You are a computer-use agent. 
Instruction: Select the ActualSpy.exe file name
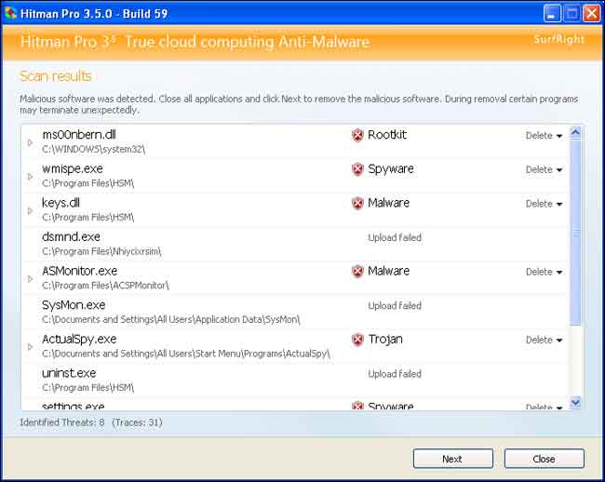click(x=79, y=340)
